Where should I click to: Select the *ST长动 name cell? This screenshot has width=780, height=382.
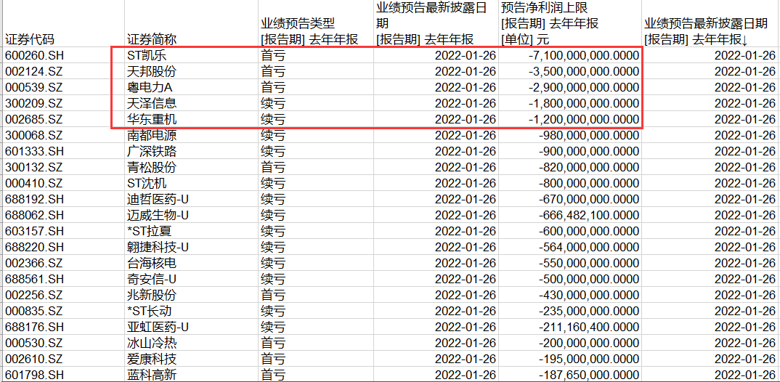coord(192,310)
